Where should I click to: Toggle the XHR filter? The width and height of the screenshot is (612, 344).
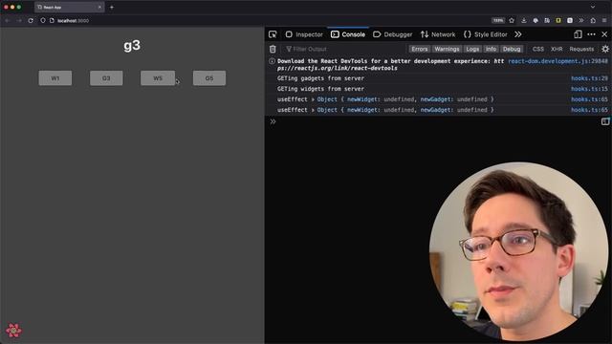coord(557,49)
